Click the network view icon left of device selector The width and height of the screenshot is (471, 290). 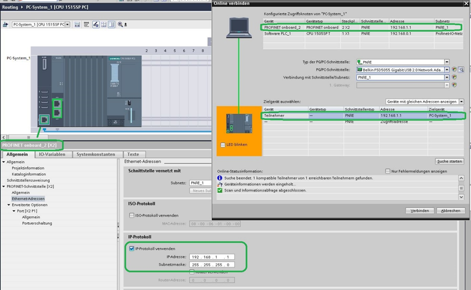6,24
